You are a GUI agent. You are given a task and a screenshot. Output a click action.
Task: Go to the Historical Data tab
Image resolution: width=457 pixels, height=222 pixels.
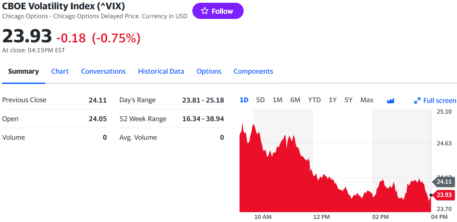point(161,71)
